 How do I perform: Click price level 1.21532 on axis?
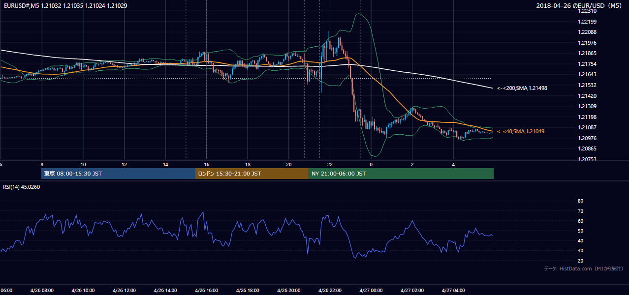(587, 85)
